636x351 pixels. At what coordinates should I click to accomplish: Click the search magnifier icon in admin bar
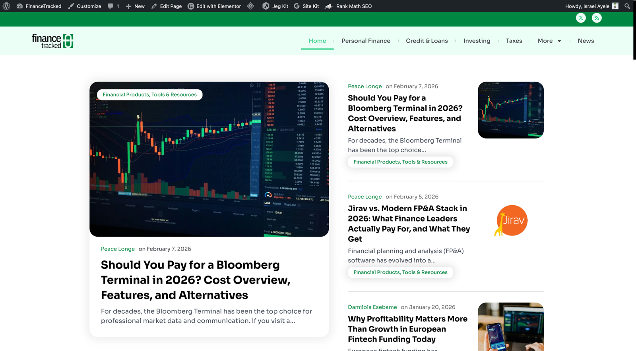(x=627, y=6)
